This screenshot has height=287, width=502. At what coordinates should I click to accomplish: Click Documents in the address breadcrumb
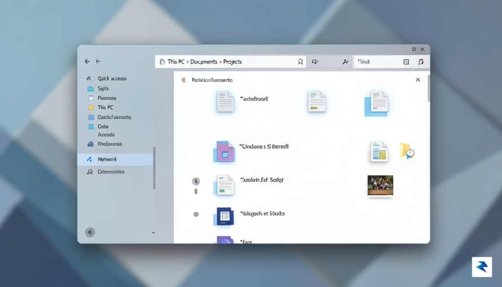click(x=203, y=62)
